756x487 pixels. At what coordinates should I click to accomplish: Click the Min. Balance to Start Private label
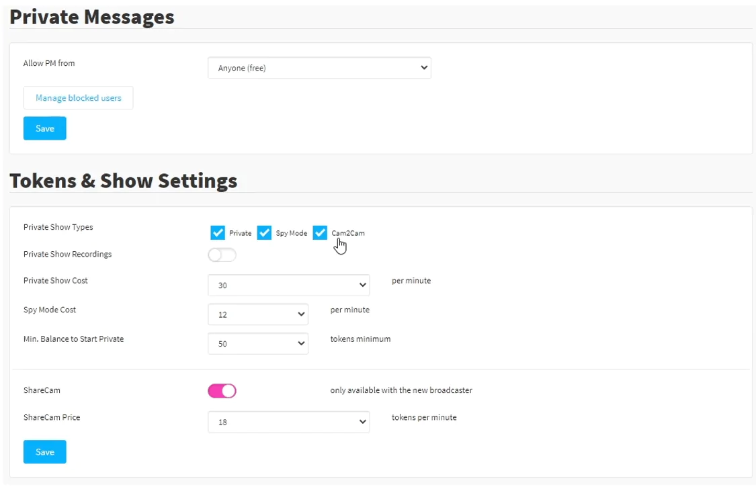click(74, 339)
